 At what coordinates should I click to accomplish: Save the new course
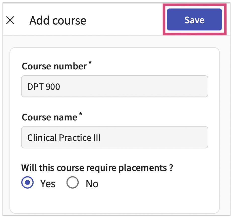[x=194, y=20]
